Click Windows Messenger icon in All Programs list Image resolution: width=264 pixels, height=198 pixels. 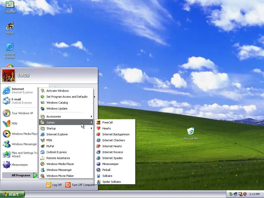43,170
